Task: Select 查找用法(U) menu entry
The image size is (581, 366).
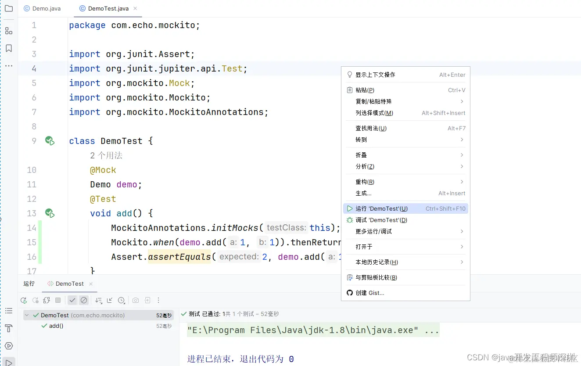Action: 405,128
